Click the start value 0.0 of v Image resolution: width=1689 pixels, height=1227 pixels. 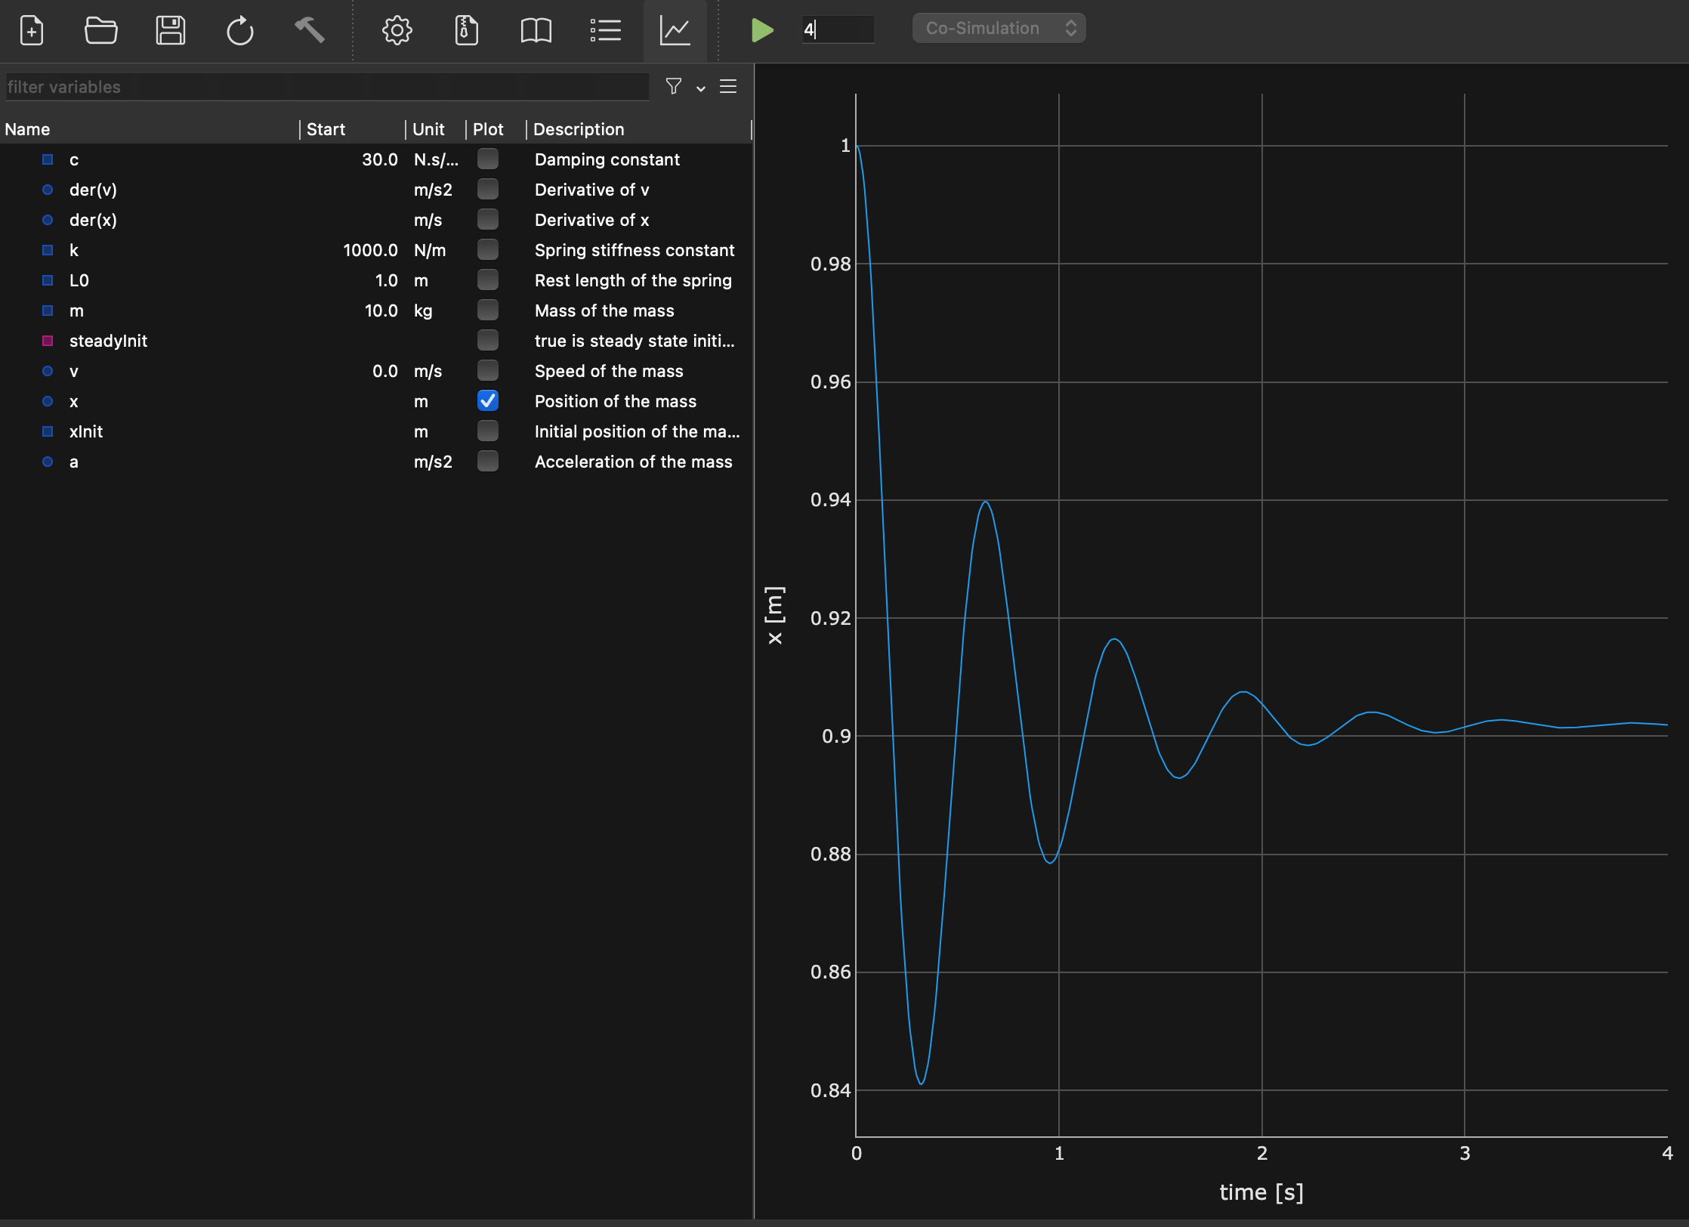[x=385, y=371]
